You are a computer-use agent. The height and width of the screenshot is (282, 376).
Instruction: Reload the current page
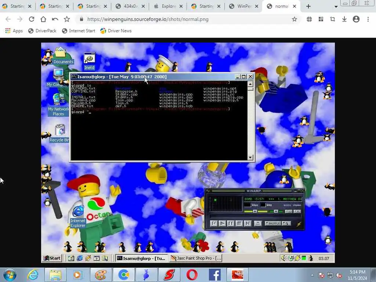(32, 19)
